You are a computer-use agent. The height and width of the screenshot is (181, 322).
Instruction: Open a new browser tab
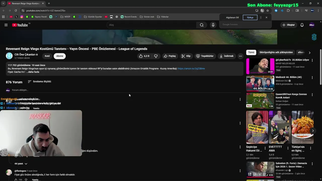click(x=49, y=4)
